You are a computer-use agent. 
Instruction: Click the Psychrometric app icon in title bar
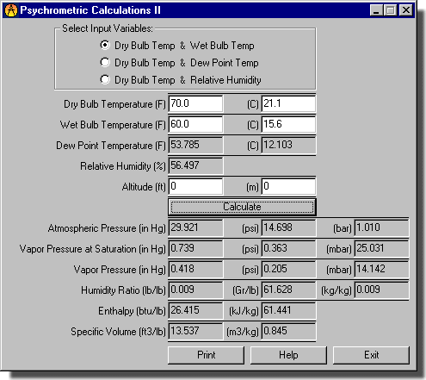[11, 10]
